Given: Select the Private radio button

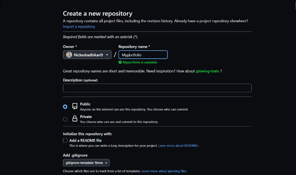Looking at the screenshot, I should click(65, 119).
